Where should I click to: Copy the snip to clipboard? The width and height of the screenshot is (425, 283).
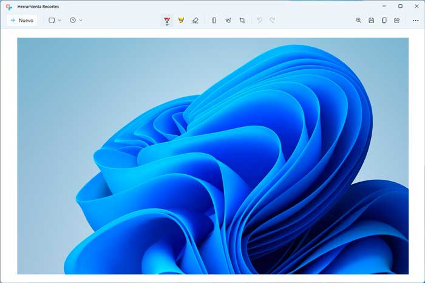384,20
